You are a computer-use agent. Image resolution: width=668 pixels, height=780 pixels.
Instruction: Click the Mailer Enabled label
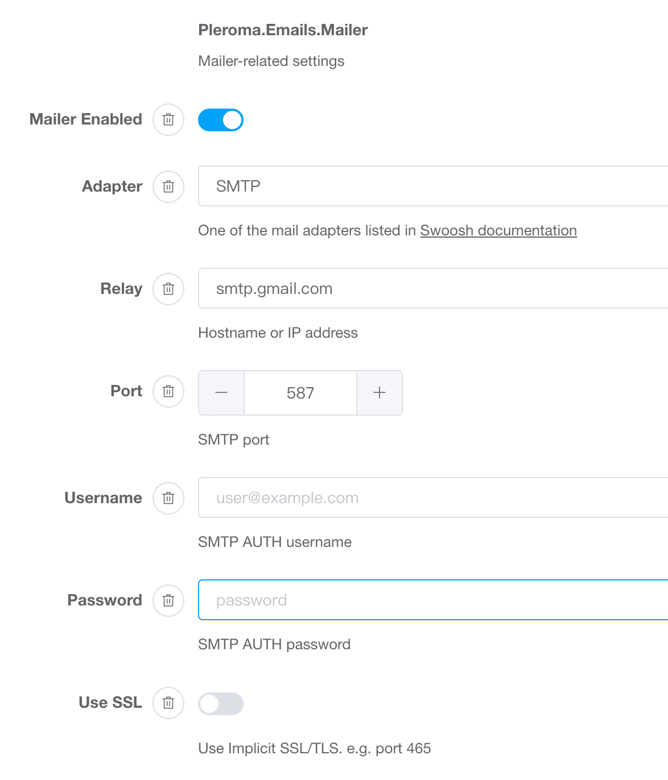point(86,119)
